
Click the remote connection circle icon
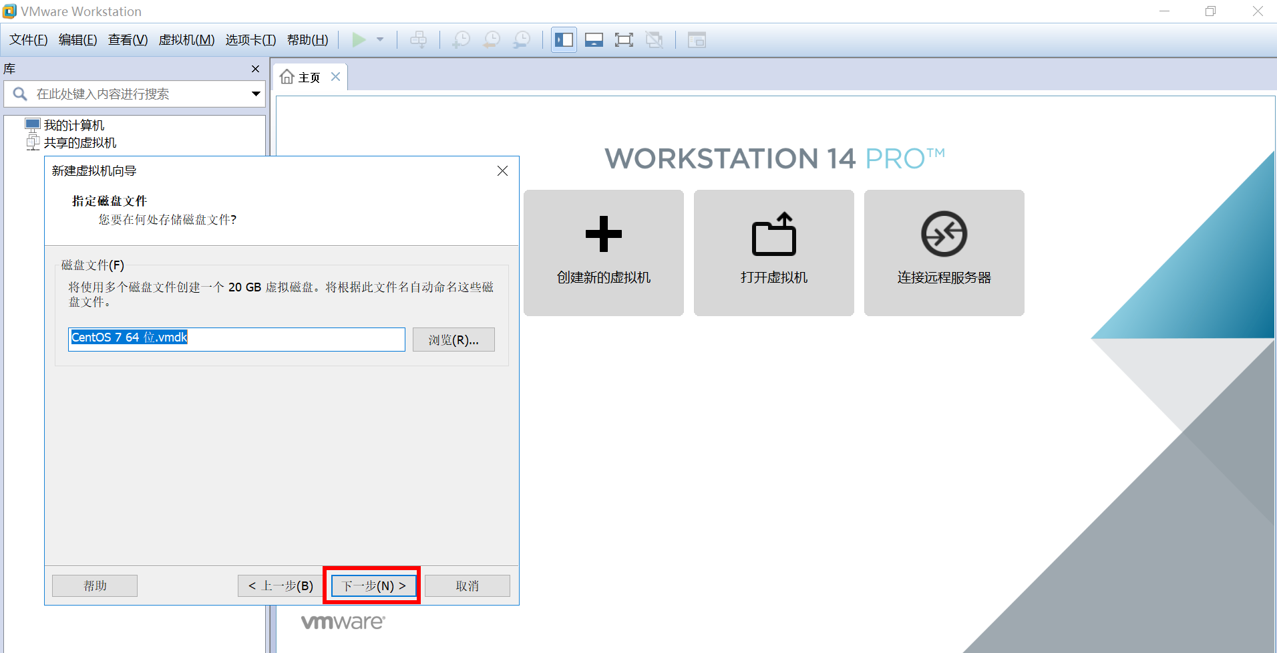(944, 234)
